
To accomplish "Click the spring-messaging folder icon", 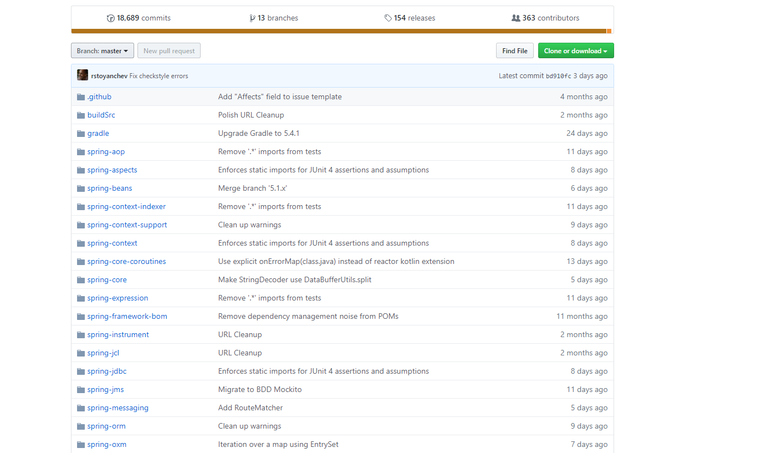I will [81, 408].
